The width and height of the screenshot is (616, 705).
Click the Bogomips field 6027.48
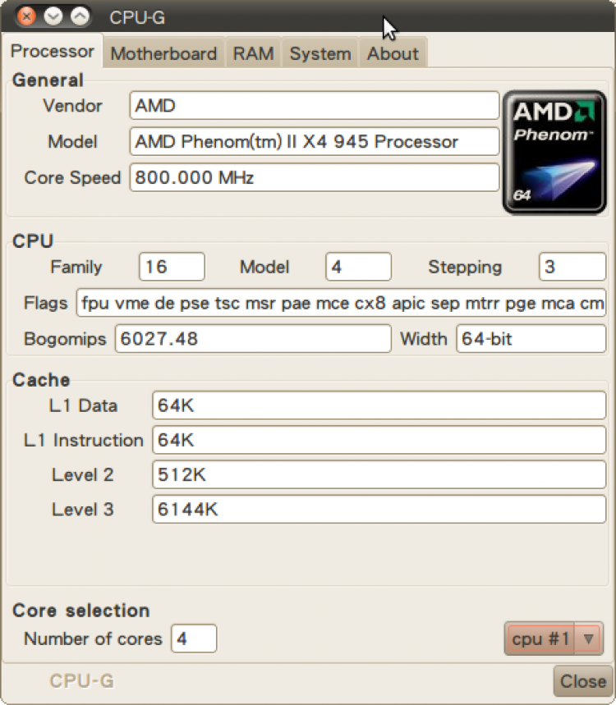[253, 339]
